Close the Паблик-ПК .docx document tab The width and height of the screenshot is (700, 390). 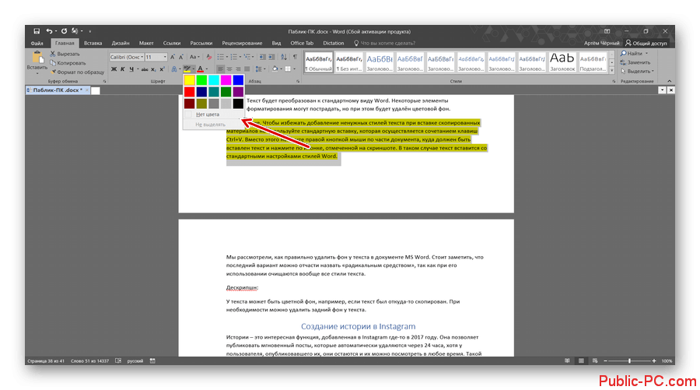coord(87,90)
